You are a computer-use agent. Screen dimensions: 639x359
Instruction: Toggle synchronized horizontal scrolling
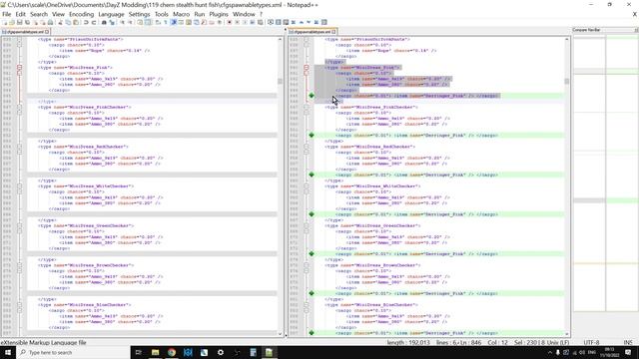coord(148,22)
